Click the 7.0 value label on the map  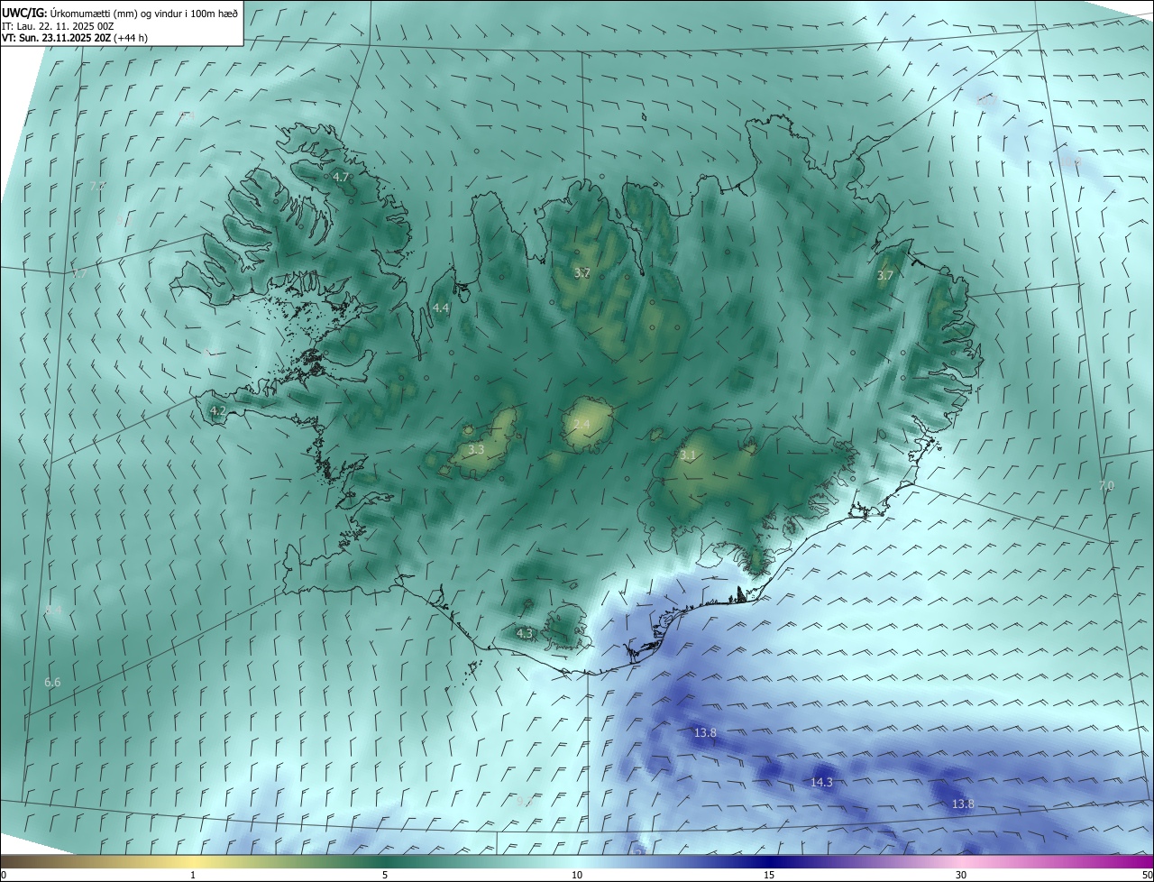click(1106, 485)
